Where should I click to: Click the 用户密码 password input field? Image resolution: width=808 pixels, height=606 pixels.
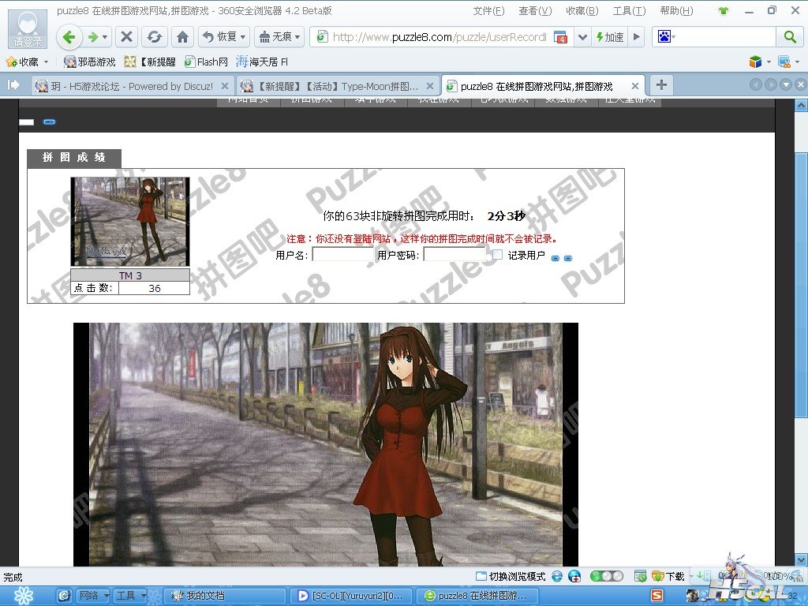(x=454, y=255)
